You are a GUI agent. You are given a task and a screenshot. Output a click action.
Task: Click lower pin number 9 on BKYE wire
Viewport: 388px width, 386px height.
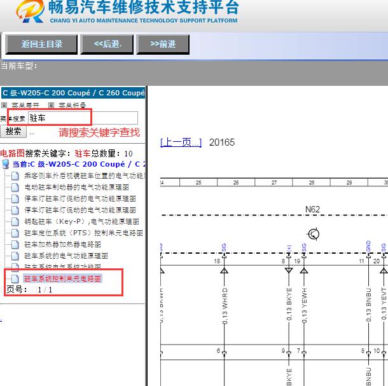[283, 350]
